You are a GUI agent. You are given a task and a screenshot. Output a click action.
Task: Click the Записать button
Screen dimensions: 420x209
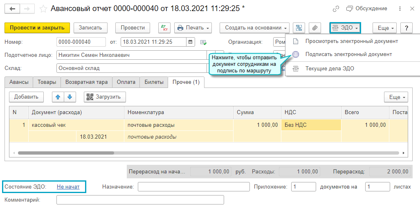[x=90, y=27]
